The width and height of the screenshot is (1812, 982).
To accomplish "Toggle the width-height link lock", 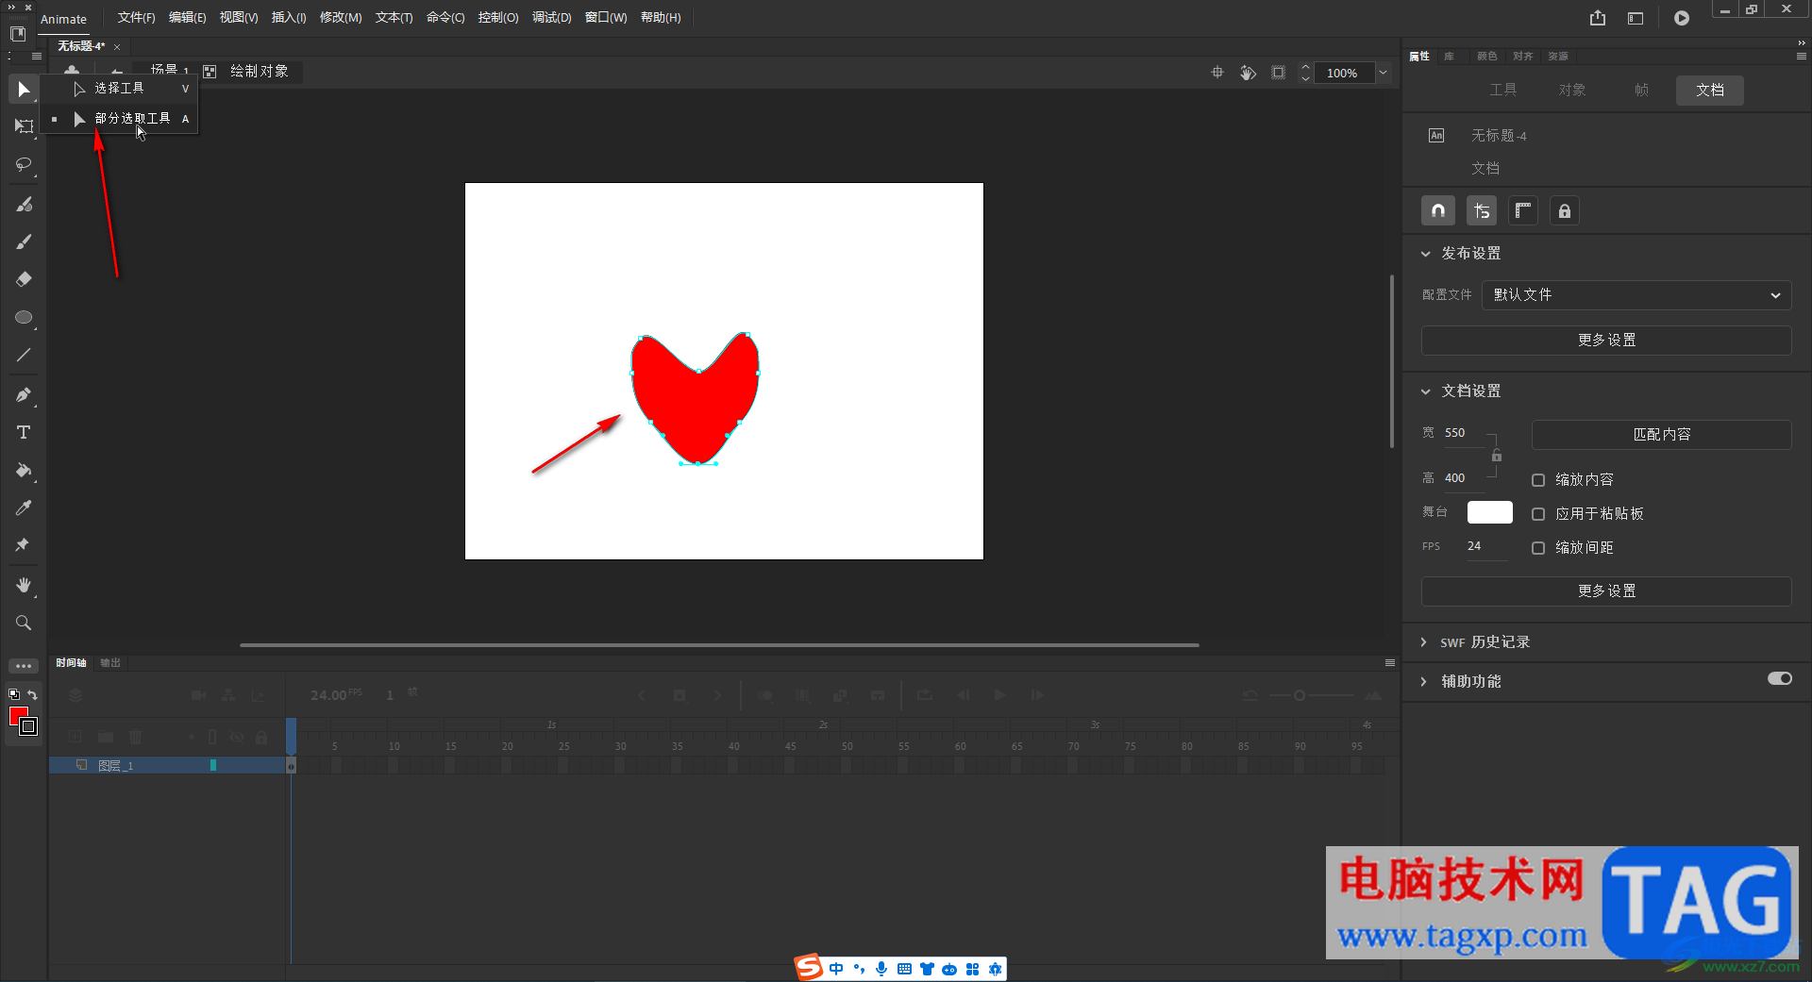I will [x=1496, y=457].
